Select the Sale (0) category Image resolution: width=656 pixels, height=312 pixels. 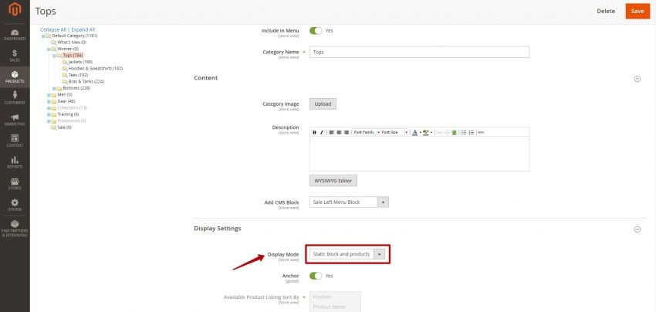coord(64,127)
